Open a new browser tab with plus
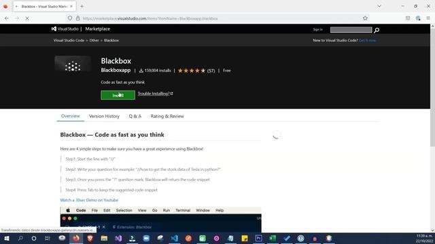 pos(82,6)
